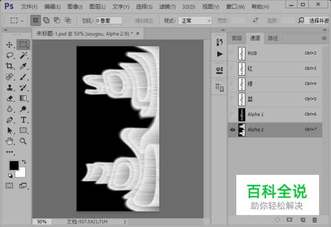This screenshot has width=331, height=227.
Task: Open the Edit Toolbar ellipsis menu
Action: pyautogui.click(x=10, y=152)
